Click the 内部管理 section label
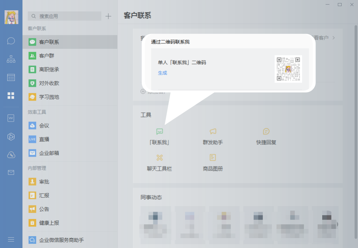 point(37,168)
